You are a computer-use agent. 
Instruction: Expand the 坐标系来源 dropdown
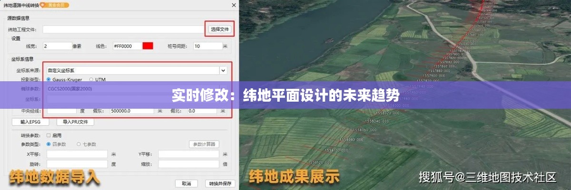223,70
